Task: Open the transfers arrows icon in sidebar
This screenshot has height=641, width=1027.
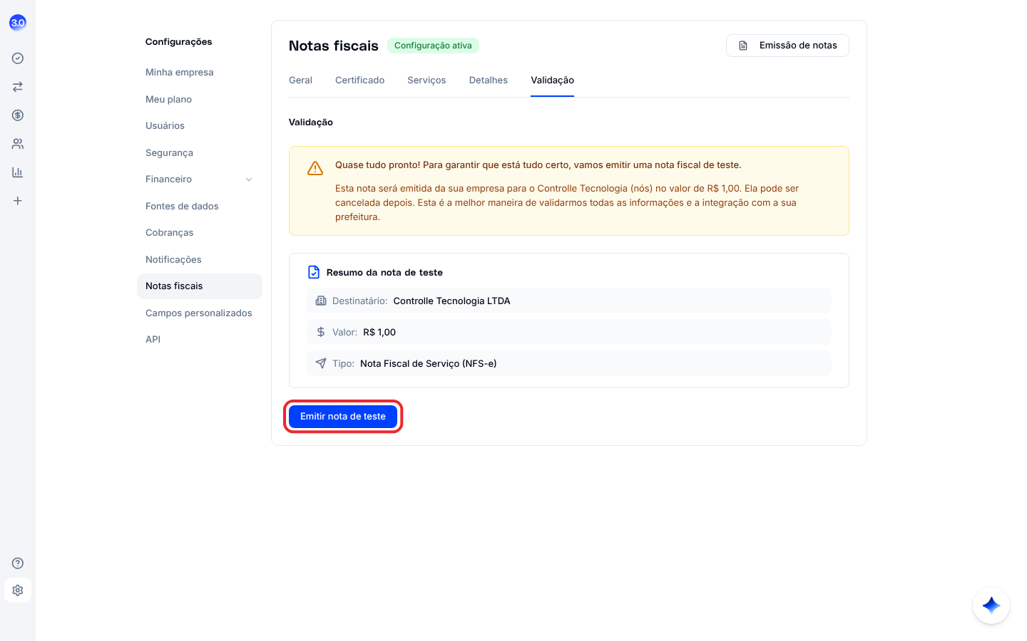Action: click(x=18, y=87)
